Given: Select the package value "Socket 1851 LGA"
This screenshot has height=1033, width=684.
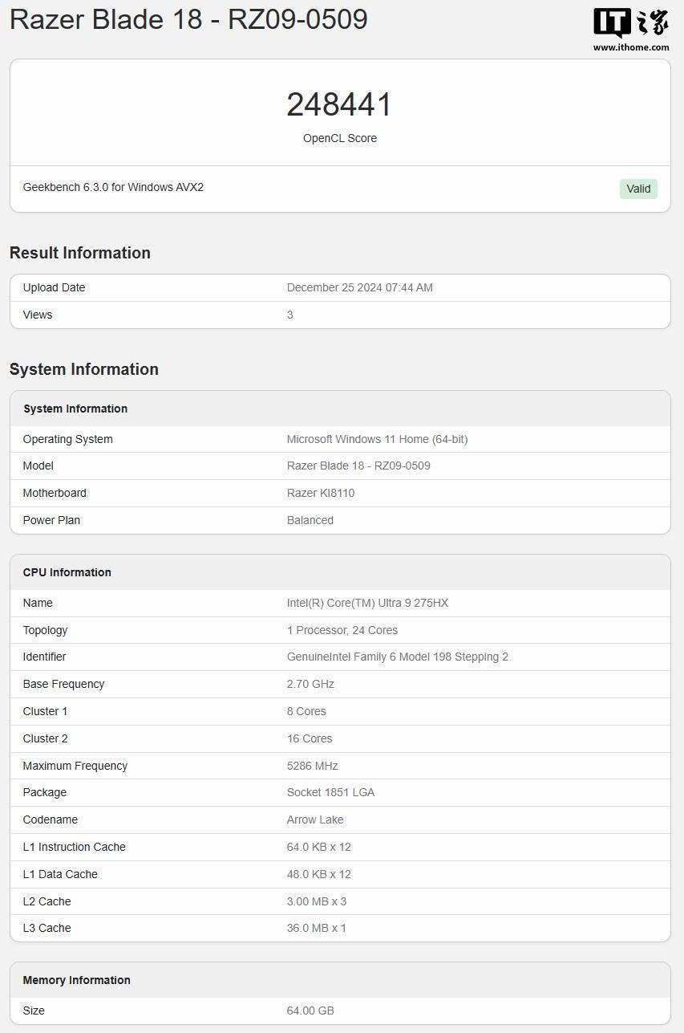Looking at the screenshot, I should 330,792.
